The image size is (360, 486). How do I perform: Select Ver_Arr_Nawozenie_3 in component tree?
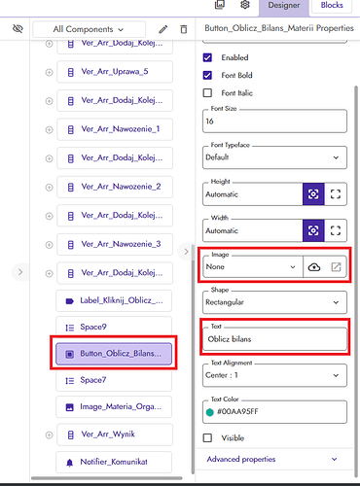(115, 244)
